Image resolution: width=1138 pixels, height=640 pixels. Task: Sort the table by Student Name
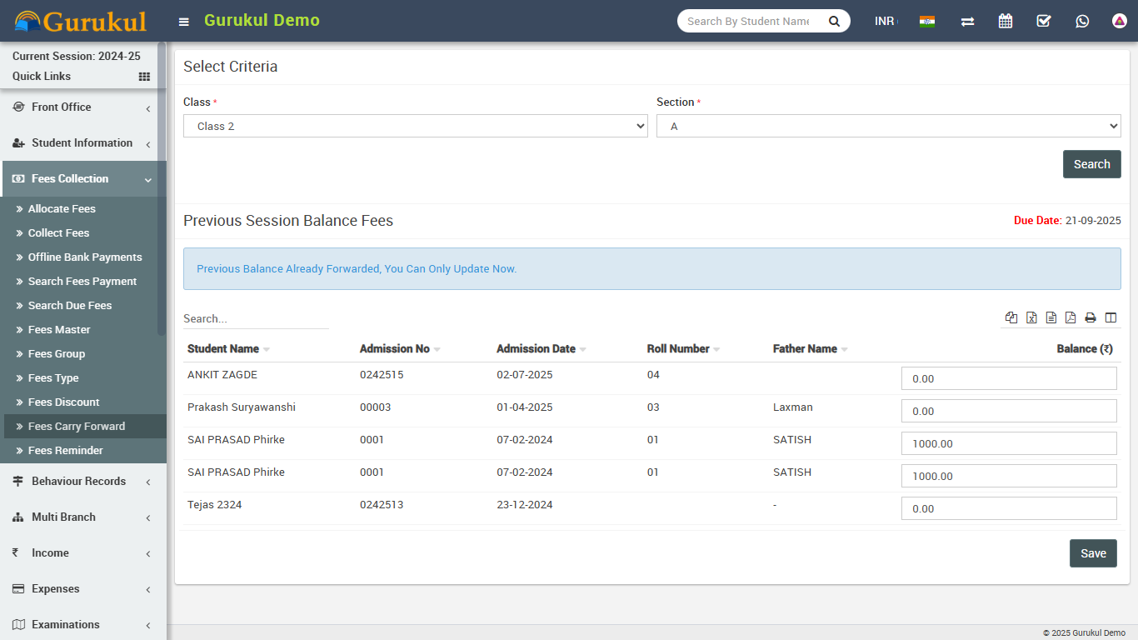[223, 349]
